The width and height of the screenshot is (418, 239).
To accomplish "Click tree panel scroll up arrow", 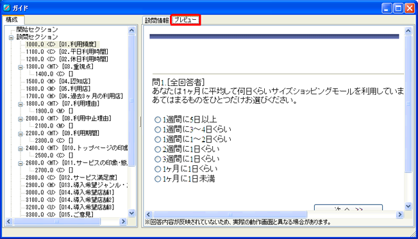I will pyautogui.click(x=131, y=30).
